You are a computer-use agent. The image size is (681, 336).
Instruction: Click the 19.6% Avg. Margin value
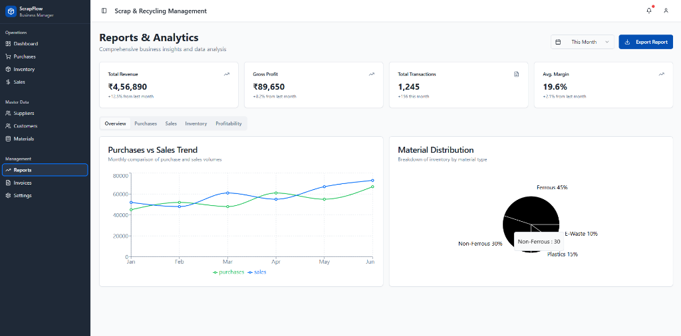pos(555,87)
